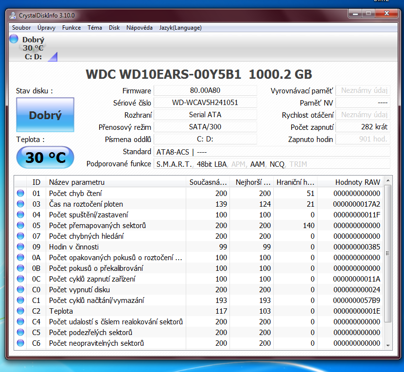Viewport: 404px width, 372px height.
Task: Click the status orb for row 07 Počet chybných hledání
Action: (x=20, y=236)
